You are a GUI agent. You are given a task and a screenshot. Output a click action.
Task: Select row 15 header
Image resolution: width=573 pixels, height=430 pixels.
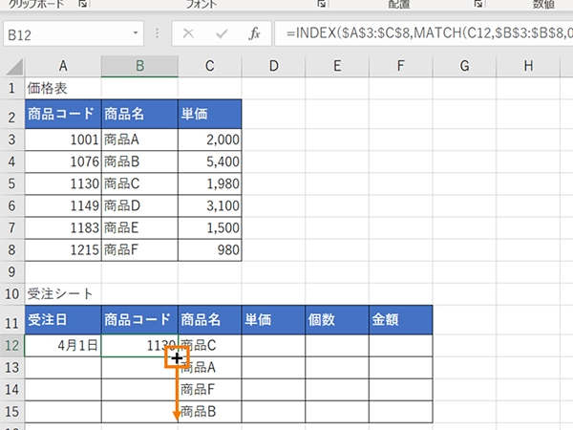(x=12, y=412)
